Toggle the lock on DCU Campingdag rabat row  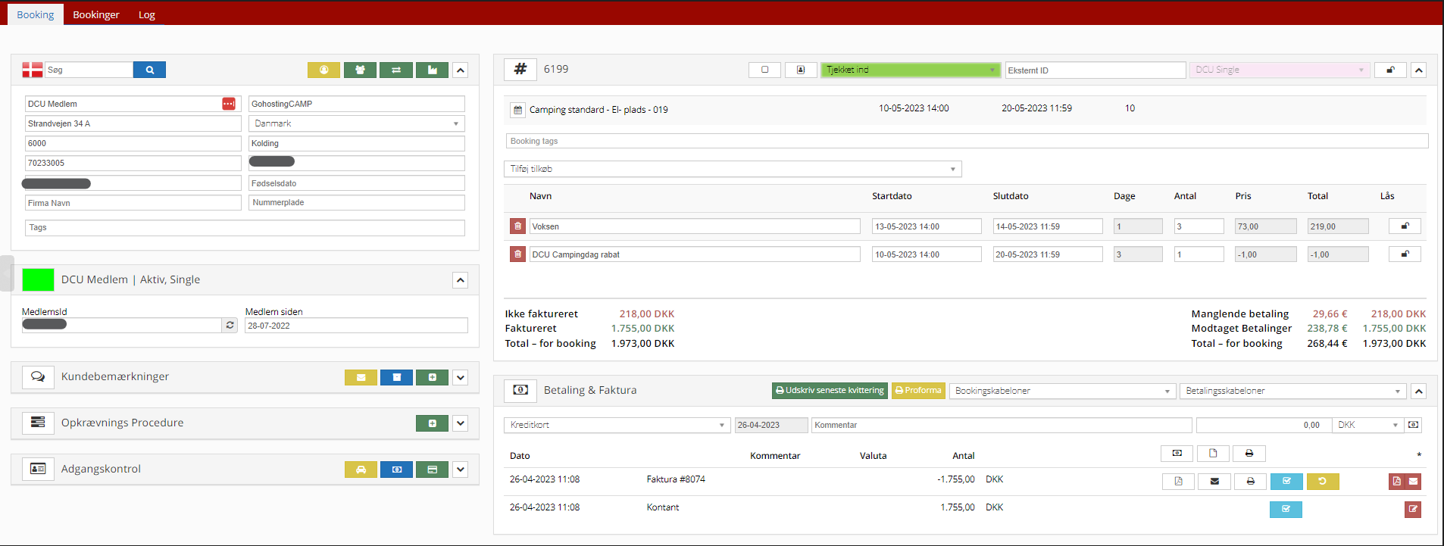coord(1404,254)
